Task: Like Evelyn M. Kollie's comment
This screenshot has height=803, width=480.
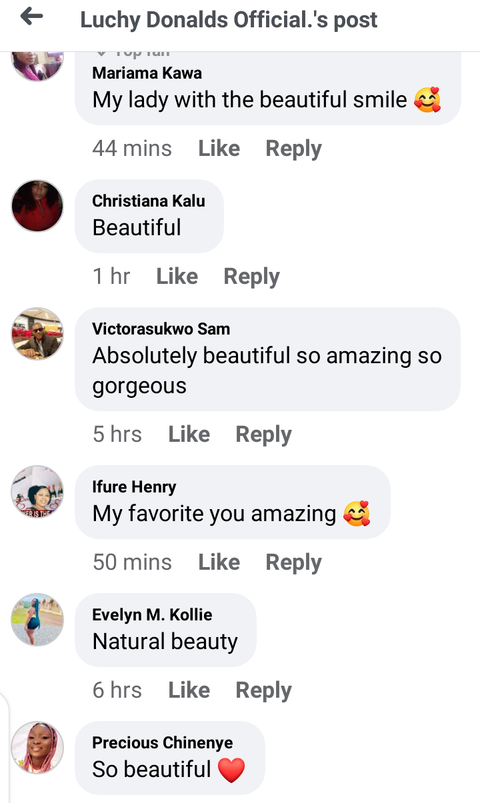Action: pyautogui.click(x=189, y=690)
